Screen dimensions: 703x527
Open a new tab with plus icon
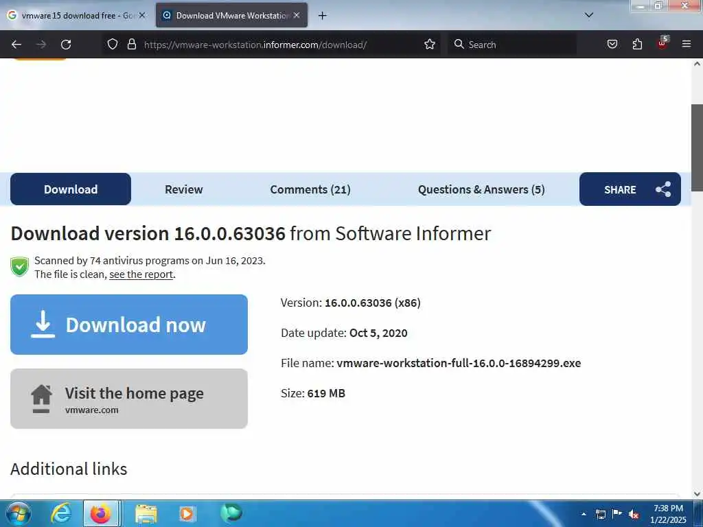(x=322, y=16)
